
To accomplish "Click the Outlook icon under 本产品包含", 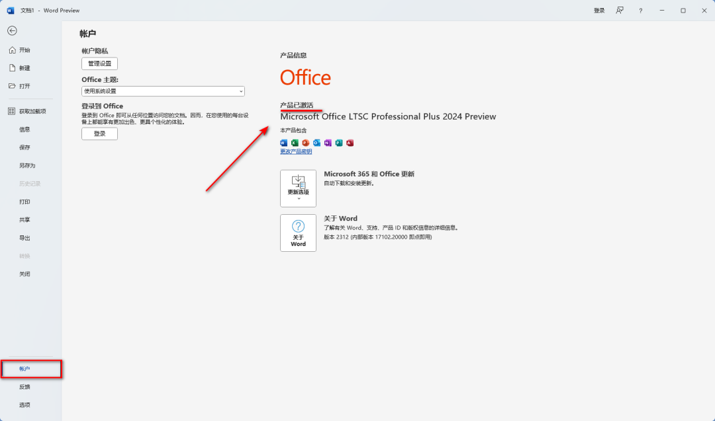I will pyautogui.click(x=316, y=143).
